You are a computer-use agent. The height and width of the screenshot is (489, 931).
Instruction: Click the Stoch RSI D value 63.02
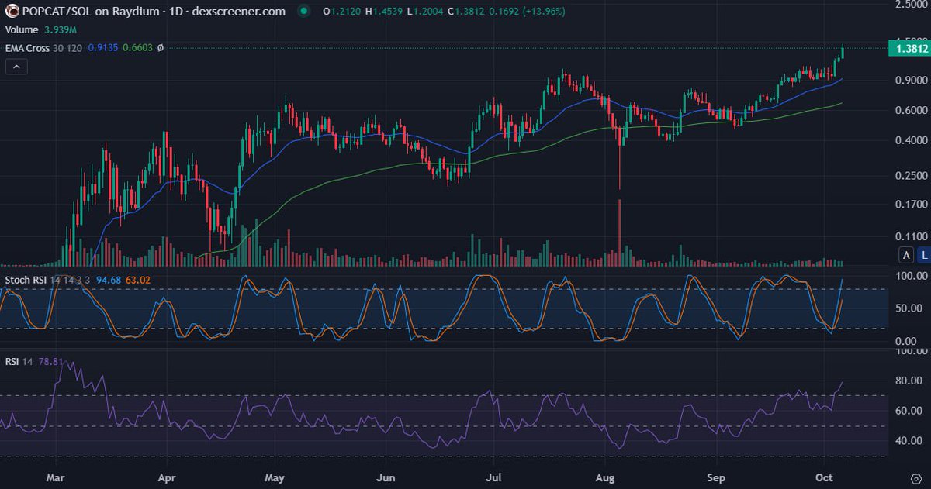pyautogui.click(x=139, y=279)
